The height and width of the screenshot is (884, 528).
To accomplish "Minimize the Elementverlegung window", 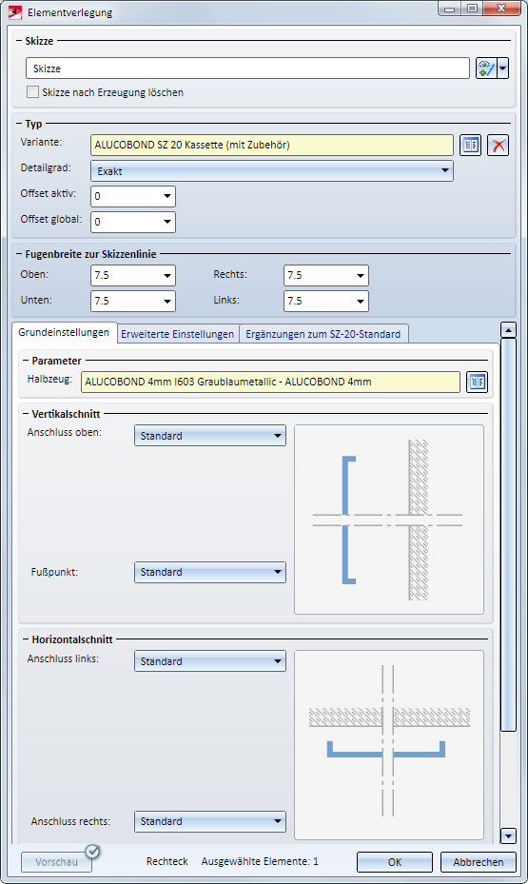I will [x=450, y=9].
